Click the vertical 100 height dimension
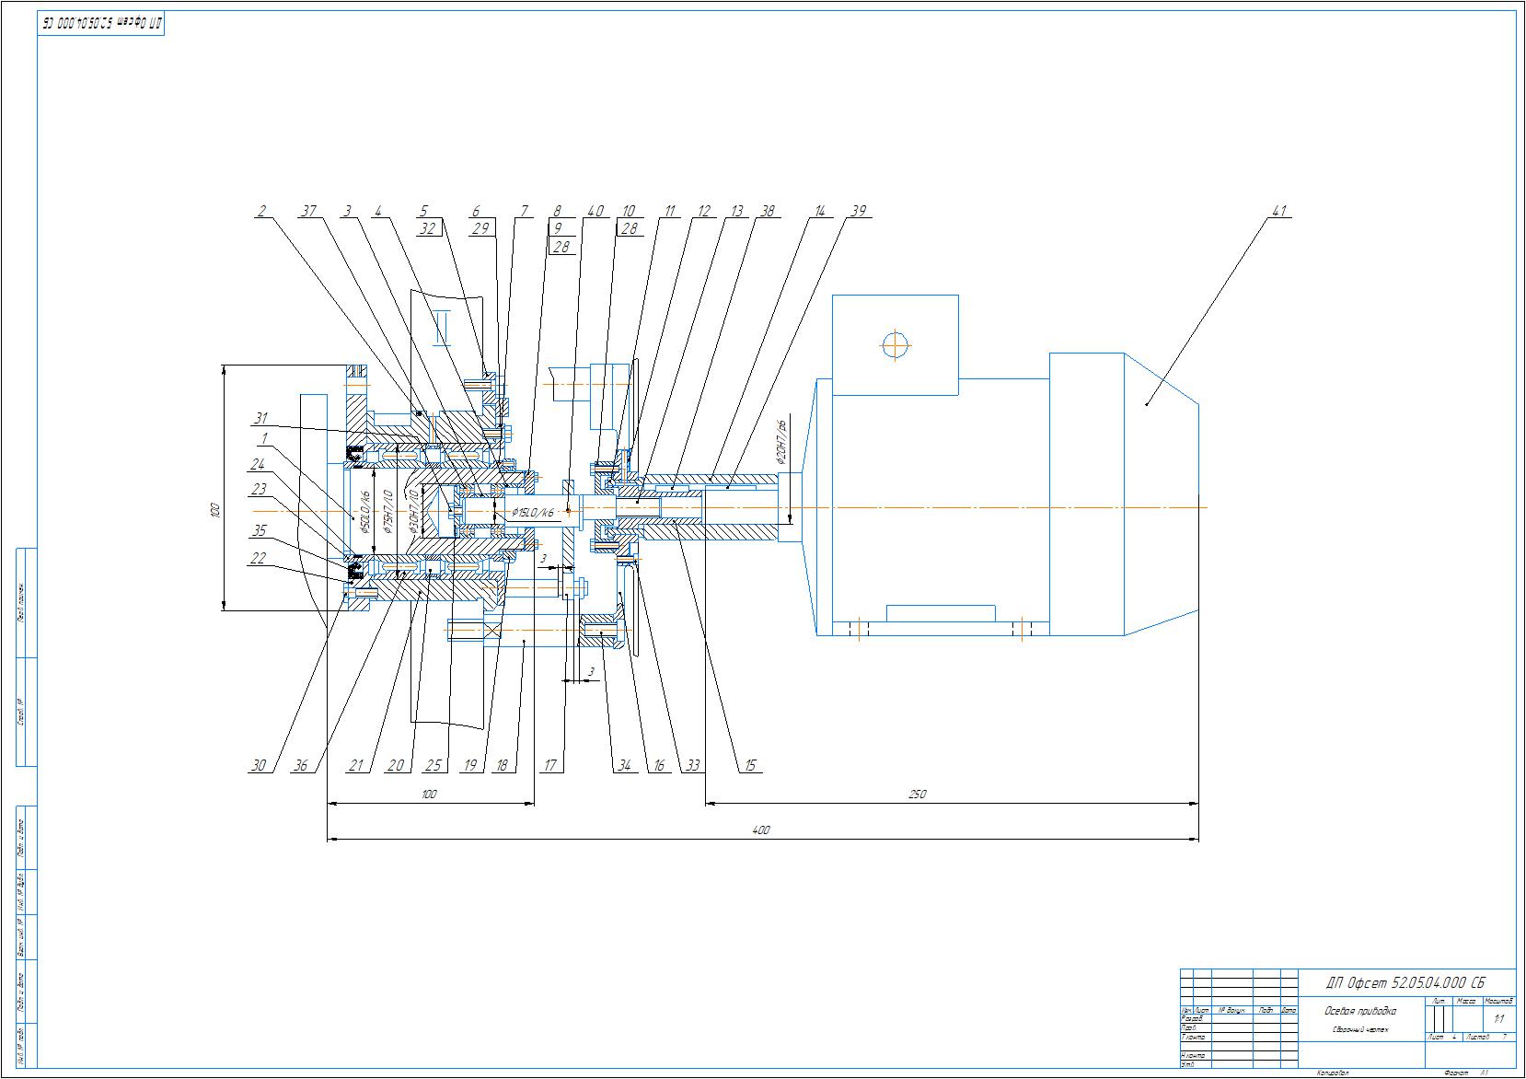The height and width of the screenshot is (1079, 1526). (214, 509)
